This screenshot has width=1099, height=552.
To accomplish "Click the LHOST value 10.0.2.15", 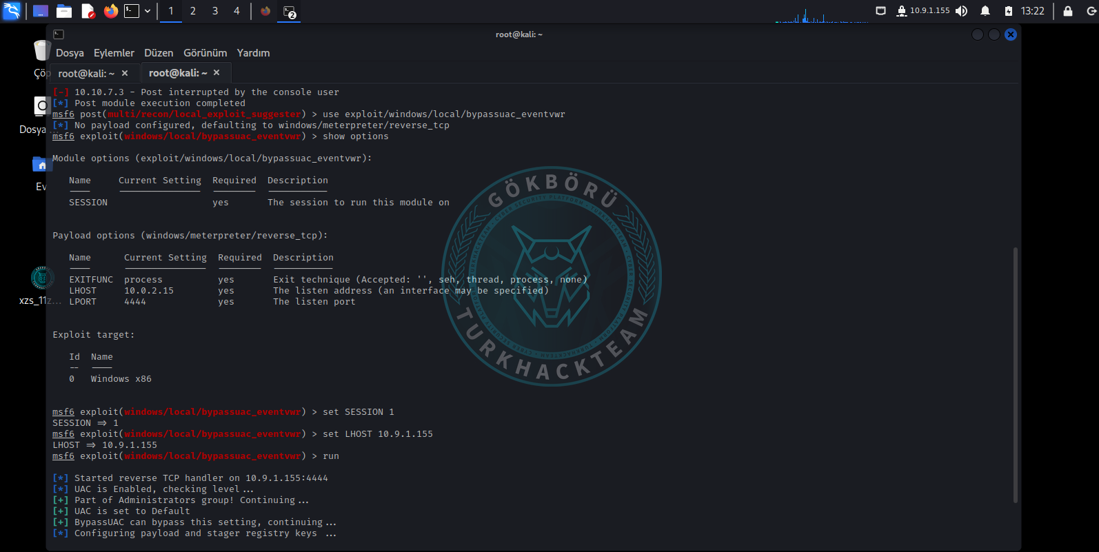I will point(149,291).
